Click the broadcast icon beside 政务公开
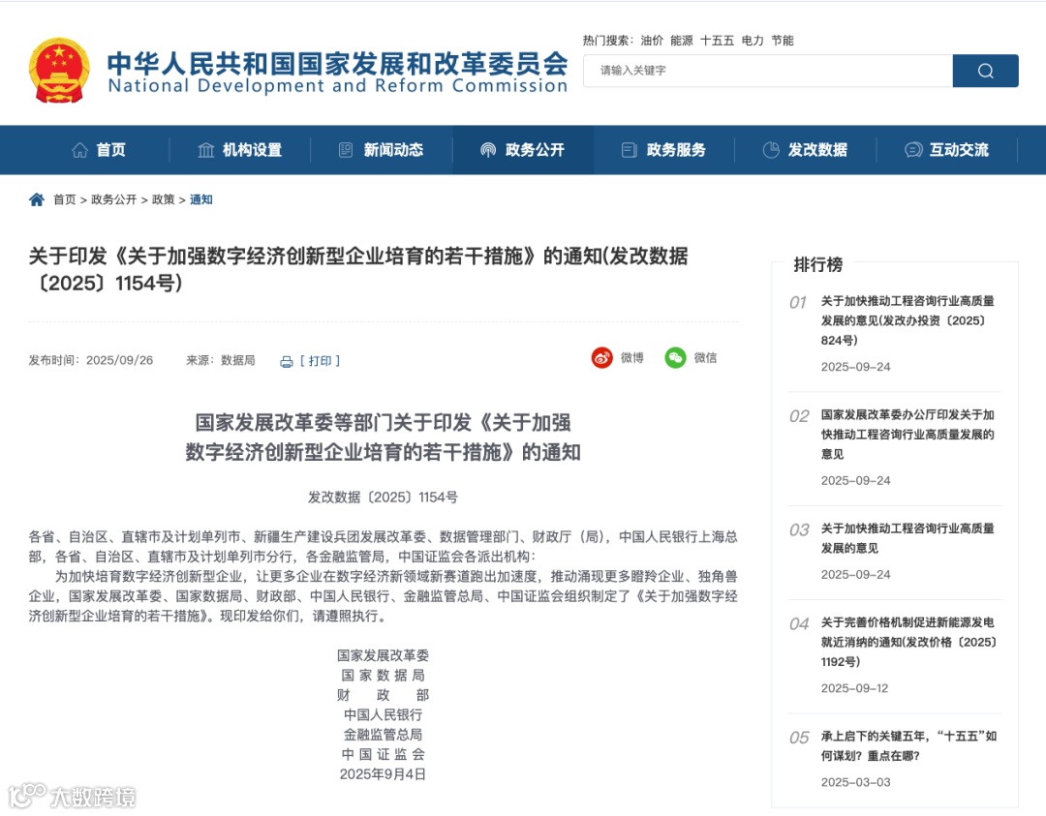The image size is (1046, 816). point(488,150)
